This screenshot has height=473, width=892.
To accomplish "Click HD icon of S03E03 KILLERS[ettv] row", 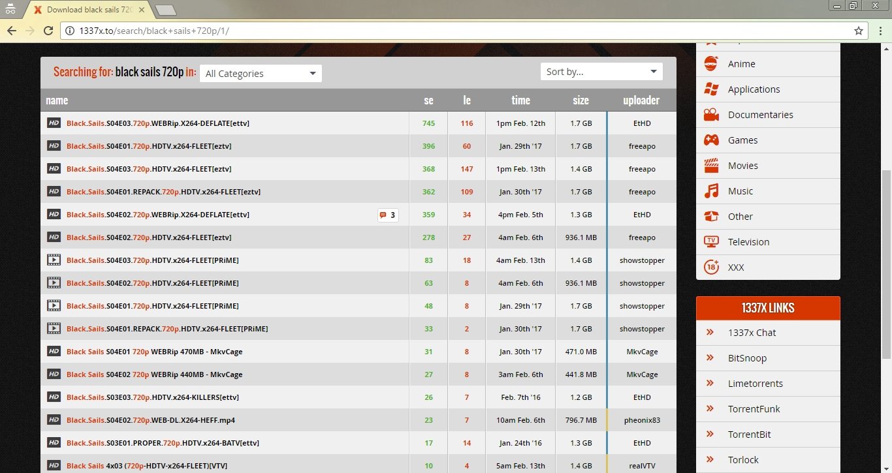I will pyautogui.click(x=54, y=397).
